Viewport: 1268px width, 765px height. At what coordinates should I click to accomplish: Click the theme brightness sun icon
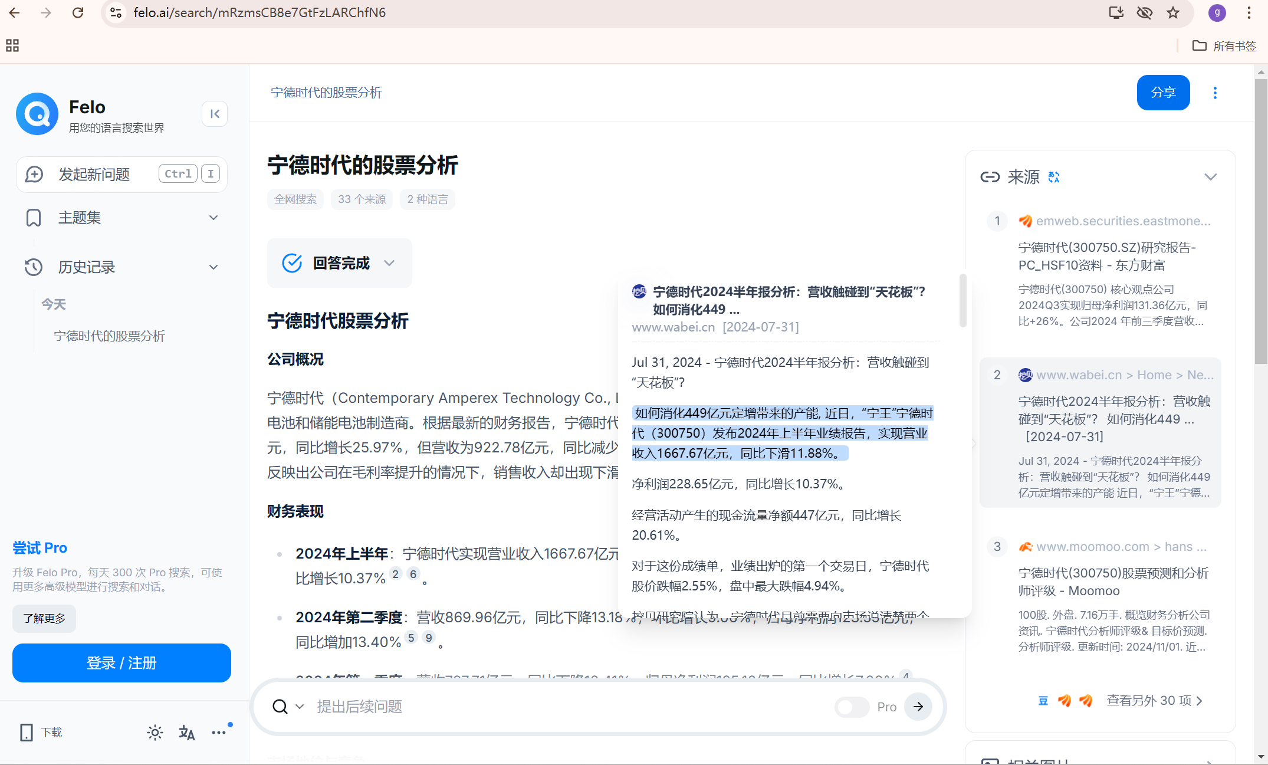point(155,733)
